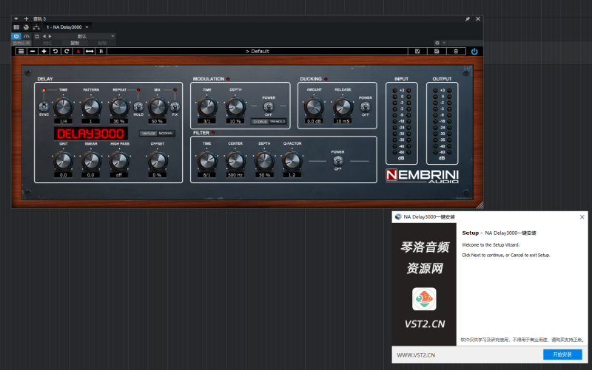Open the 1 - NA Delay3000 plugin dropdown
Image resolution: width=592 pixels, height=370 pixels.
[x=67, y=27]
